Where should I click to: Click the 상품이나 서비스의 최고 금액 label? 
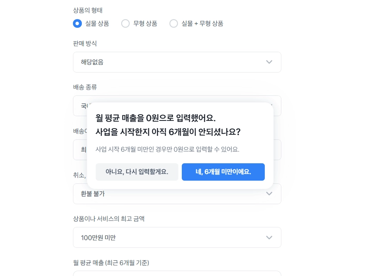coord(108,219)
